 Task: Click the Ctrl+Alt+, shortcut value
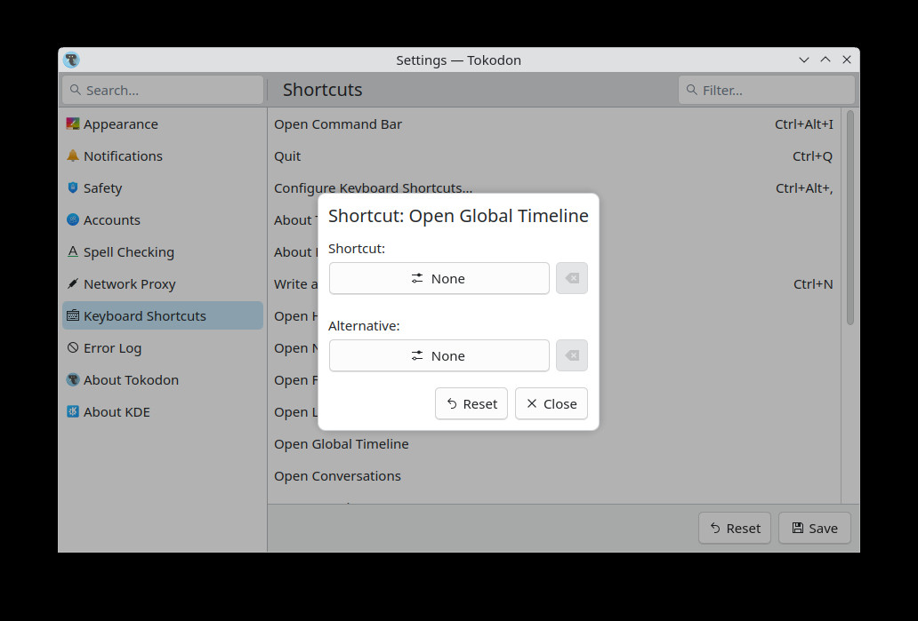[x=804, y=188]
